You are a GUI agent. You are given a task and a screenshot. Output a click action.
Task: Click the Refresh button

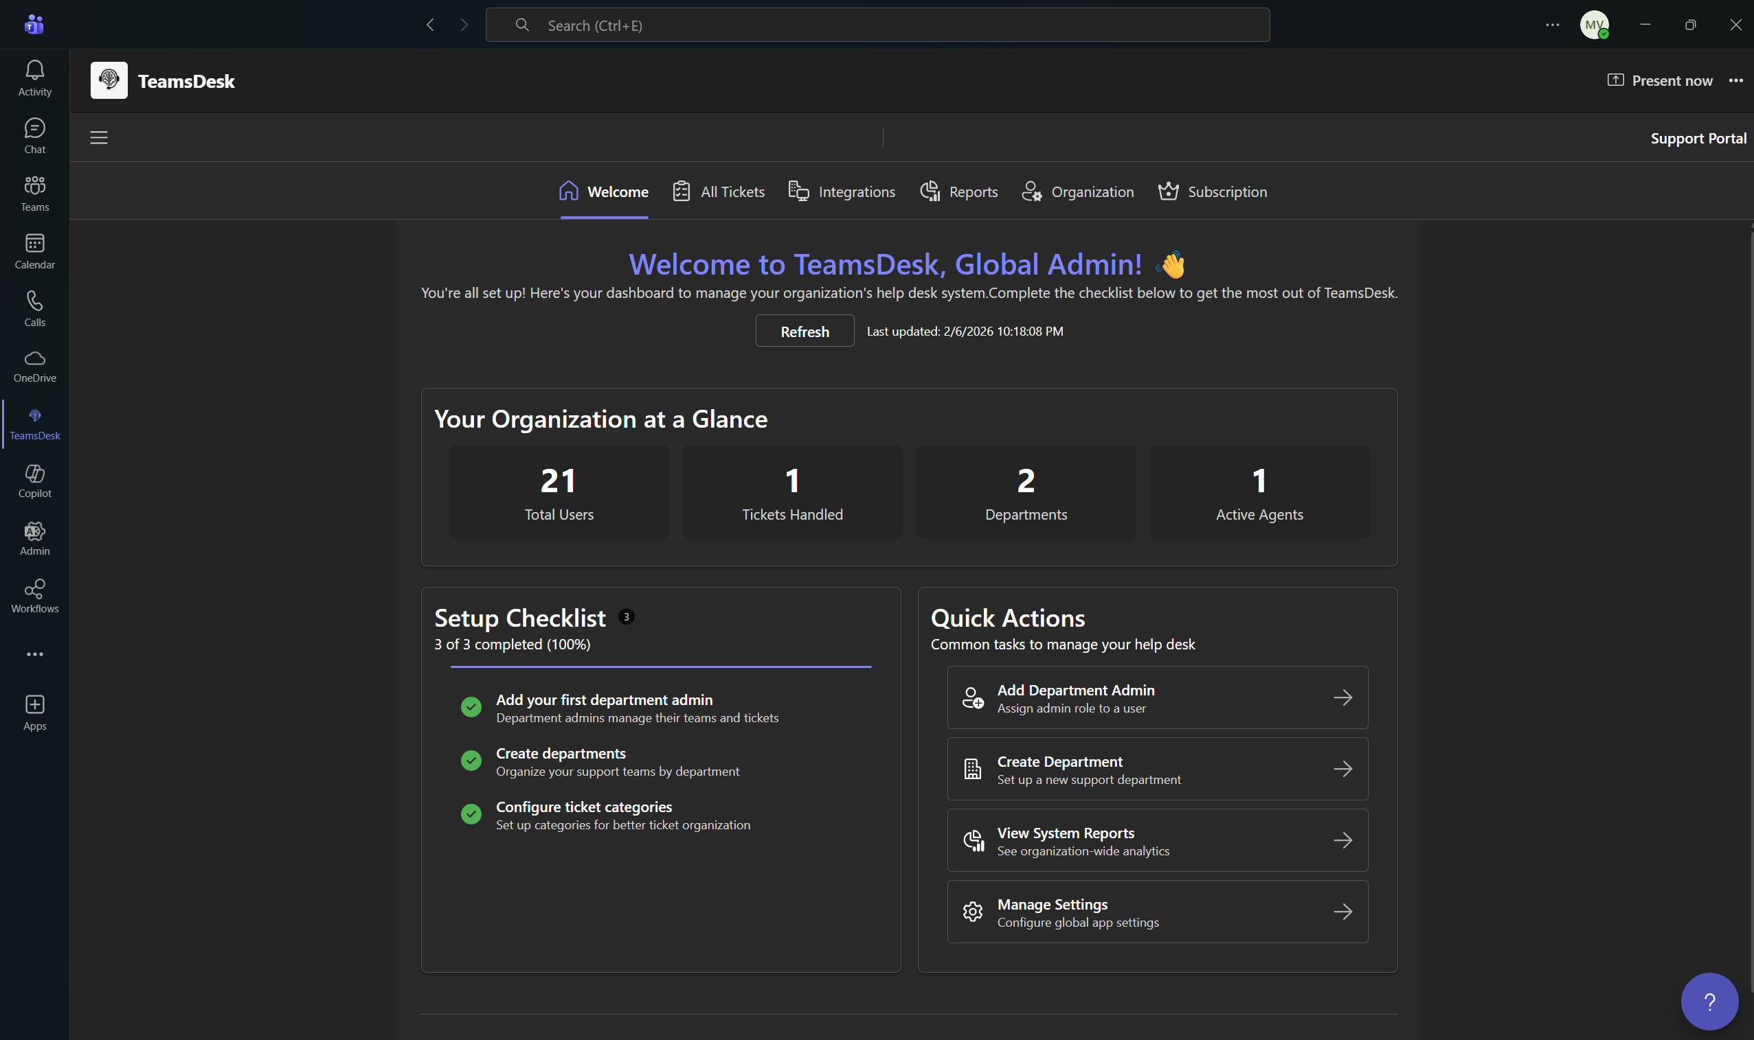tap(804, 330)
